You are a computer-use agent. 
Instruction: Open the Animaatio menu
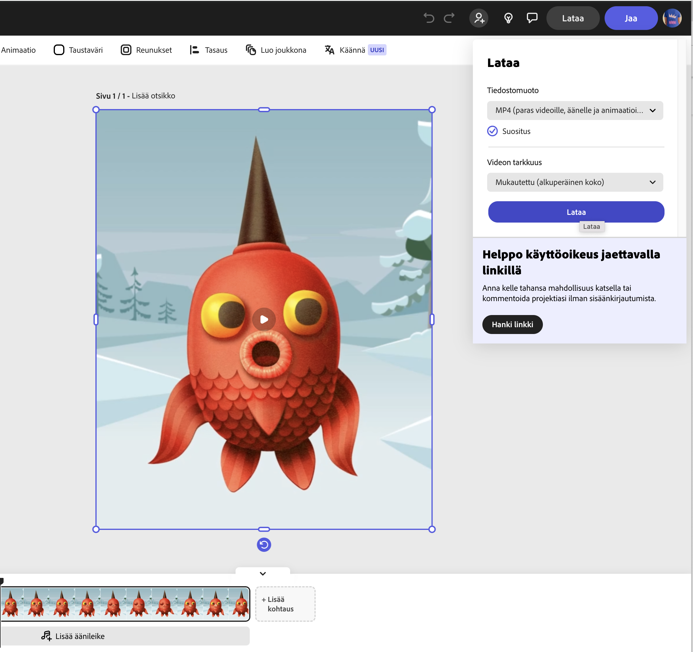[18, 50]
